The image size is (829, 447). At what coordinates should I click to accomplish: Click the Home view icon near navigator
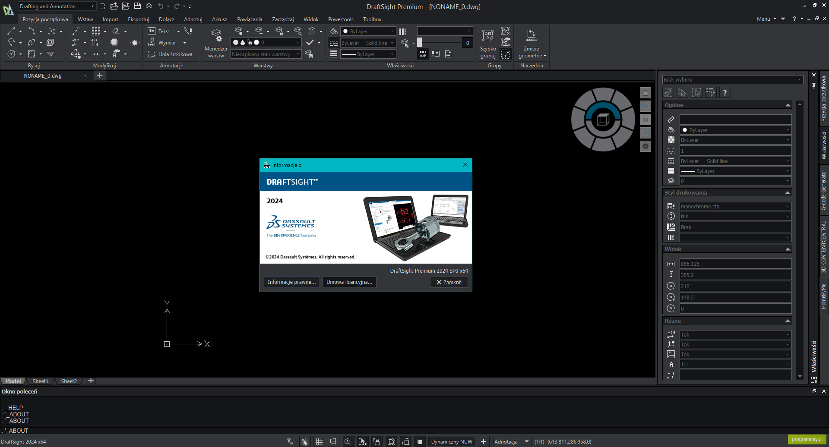pyautogui.click(x=645, y=93)
